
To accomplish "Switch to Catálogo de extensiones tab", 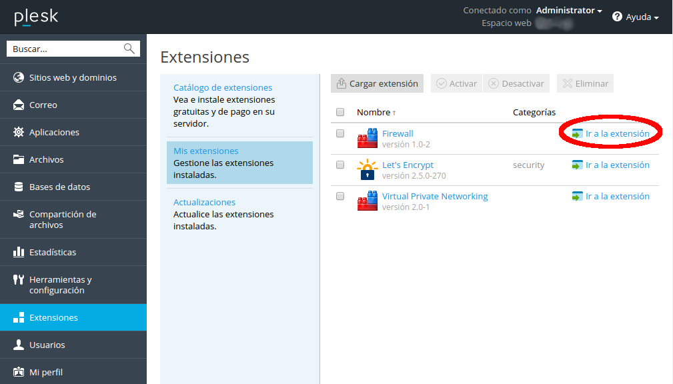I will tap(223, 87).
